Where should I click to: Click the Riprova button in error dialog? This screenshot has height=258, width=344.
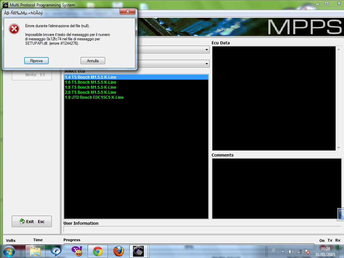pyautogui.click(x=36, y=61)
